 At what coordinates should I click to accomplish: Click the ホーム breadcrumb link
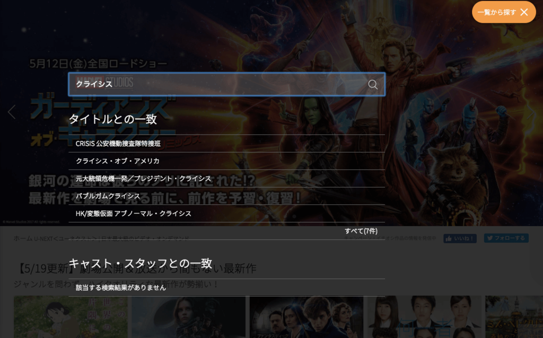(x=23, y=238)
